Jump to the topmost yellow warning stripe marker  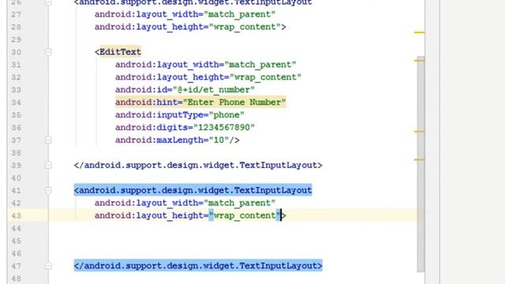pos(419,32)
